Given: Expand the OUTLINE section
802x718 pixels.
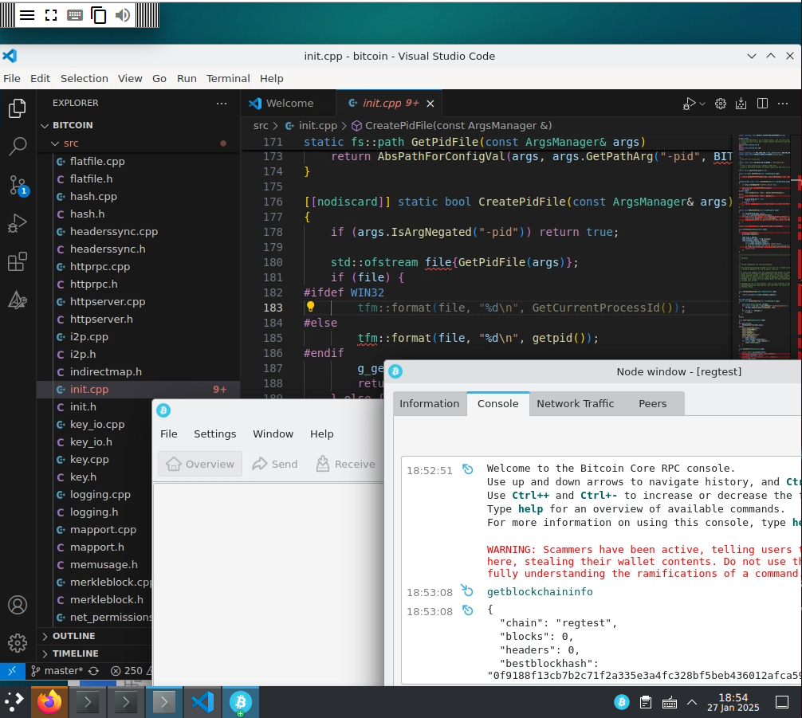Looking at the screenshot, I should click(73, 636).
